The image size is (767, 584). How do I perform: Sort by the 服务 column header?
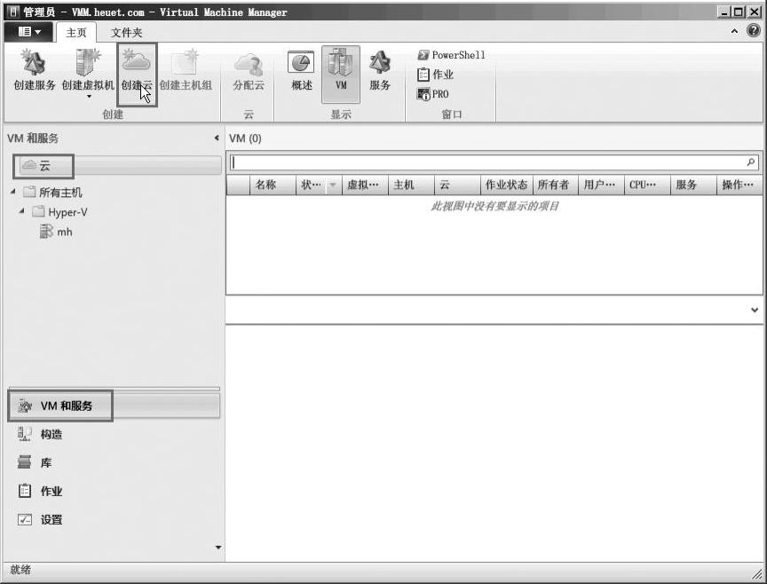click(693, 185)
